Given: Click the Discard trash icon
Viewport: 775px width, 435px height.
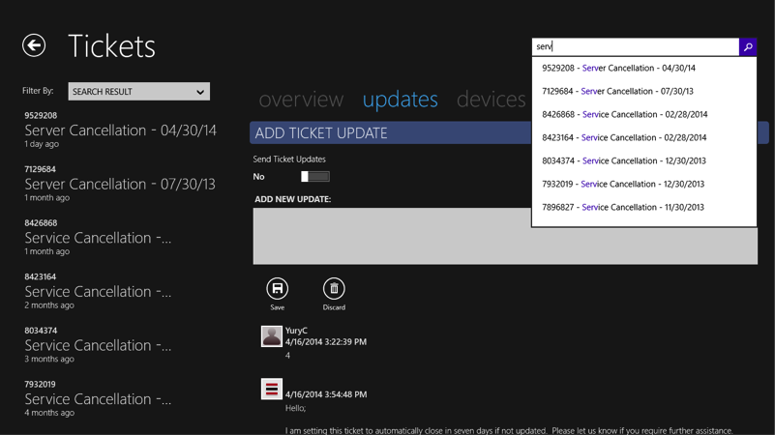Looking at the screenshot, I should pos(334,288).
